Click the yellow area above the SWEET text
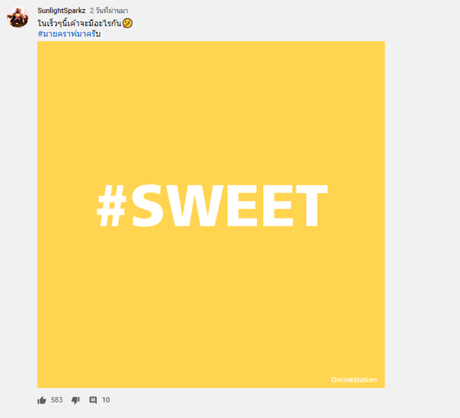Image resolution: width=460 pixels, height=418 pixels. pyautogui.click(x=211, y=112)
